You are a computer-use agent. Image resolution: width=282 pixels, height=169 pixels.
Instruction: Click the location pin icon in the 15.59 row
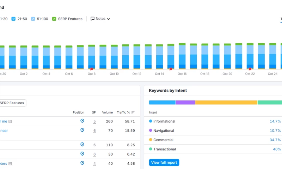[x=82, y=130]
